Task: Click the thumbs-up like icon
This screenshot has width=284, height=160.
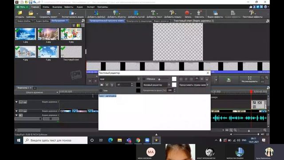Action: click(x=250, y=7)
